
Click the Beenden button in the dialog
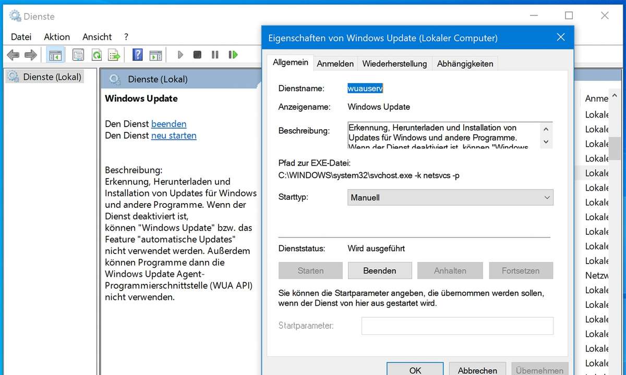(380, 271)
